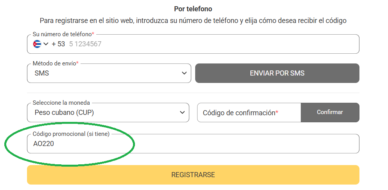Click the Seleccione la moneda label
Image resolution: width=388 pixels, height=190 pixels.
(61, 103)
